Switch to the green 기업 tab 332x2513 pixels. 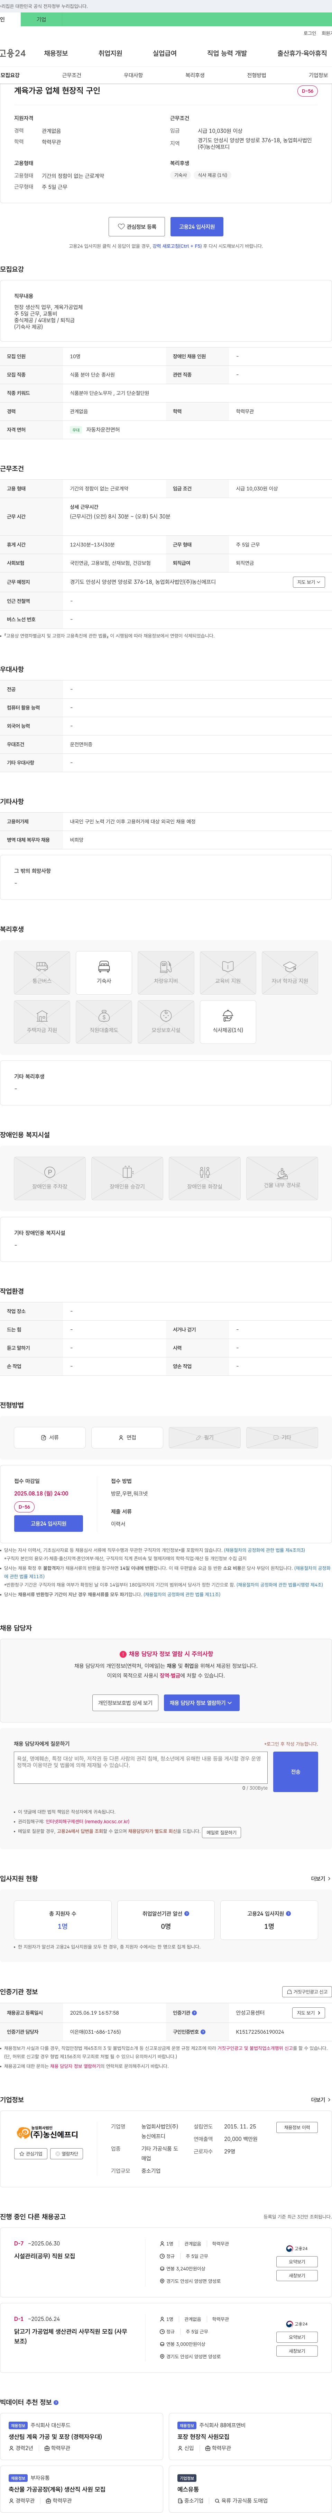coord(41,19)
